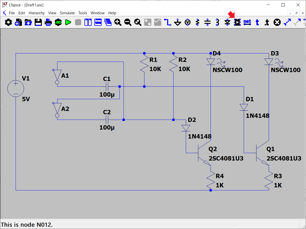This screenshot has height=229, width=306.
Task: Open the .ac simulation command editor
Action: pos(58,22)
